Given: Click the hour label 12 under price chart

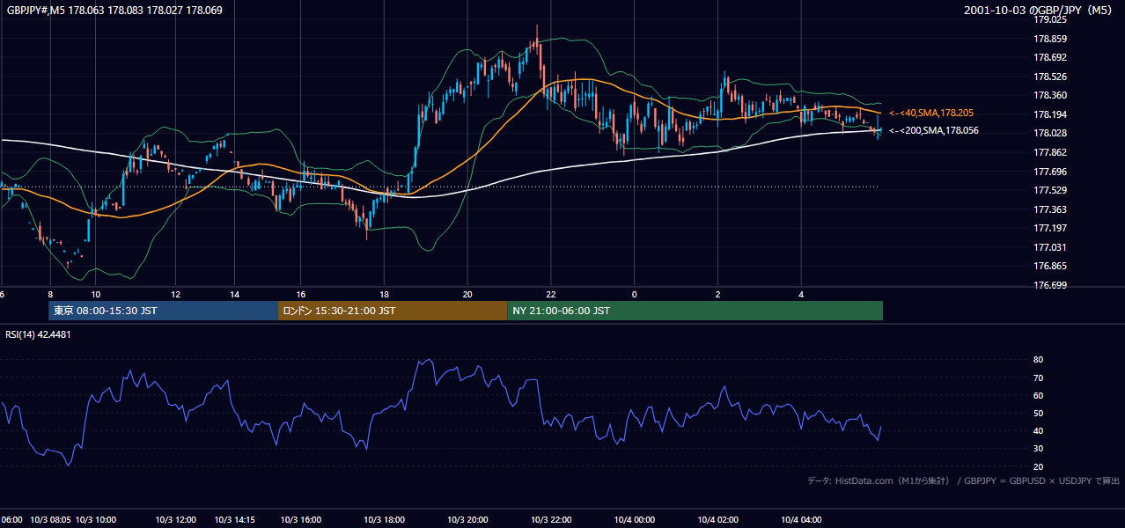Looking at the screenshot, I should tap(175, 294).
